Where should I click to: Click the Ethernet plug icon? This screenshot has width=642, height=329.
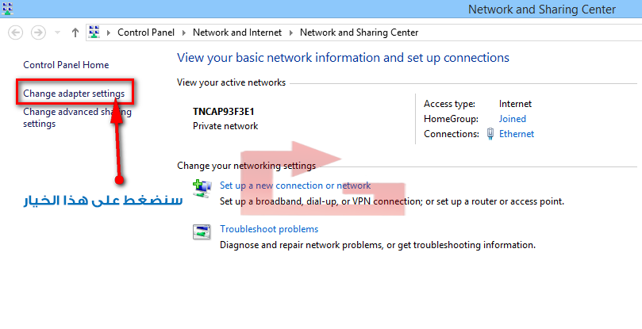click(490, 134)
